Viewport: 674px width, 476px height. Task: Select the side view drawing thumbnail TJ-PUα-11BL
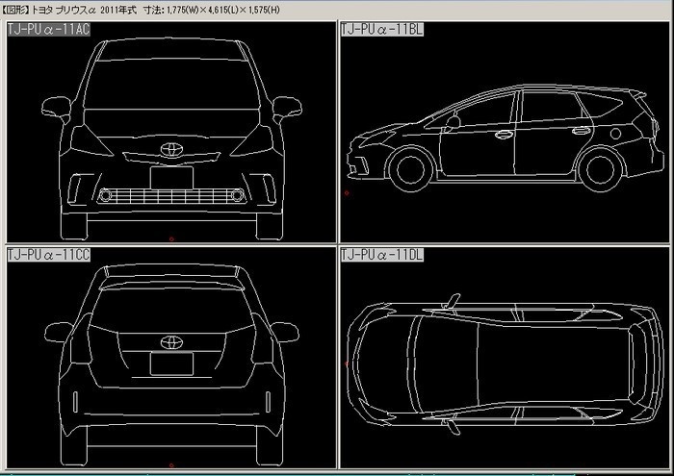pyautogui.click(x=505, y=132)
